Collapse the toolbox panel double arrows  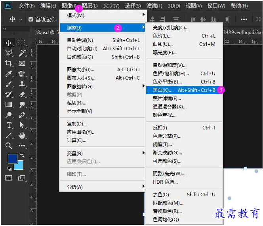point(5,29)
